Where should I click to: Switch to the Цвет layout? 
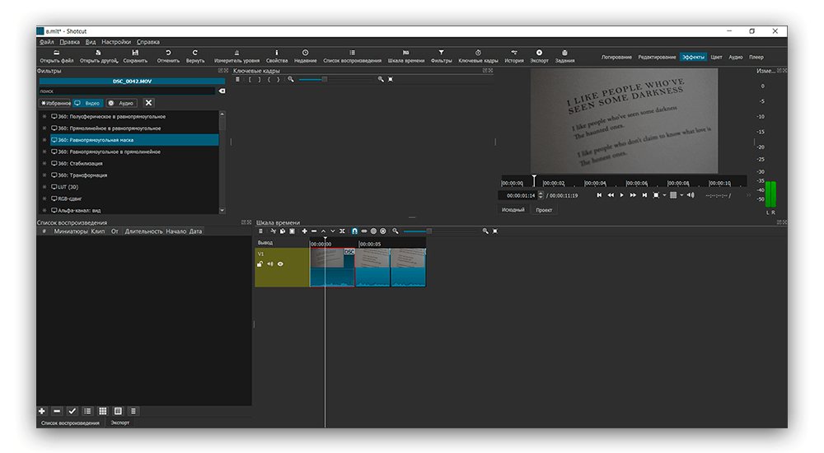click(716, 57)
